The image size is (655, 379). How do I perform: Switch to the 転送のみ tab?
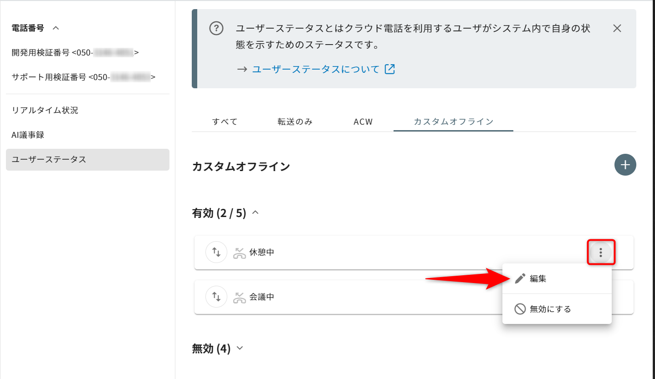pos(295,121)
